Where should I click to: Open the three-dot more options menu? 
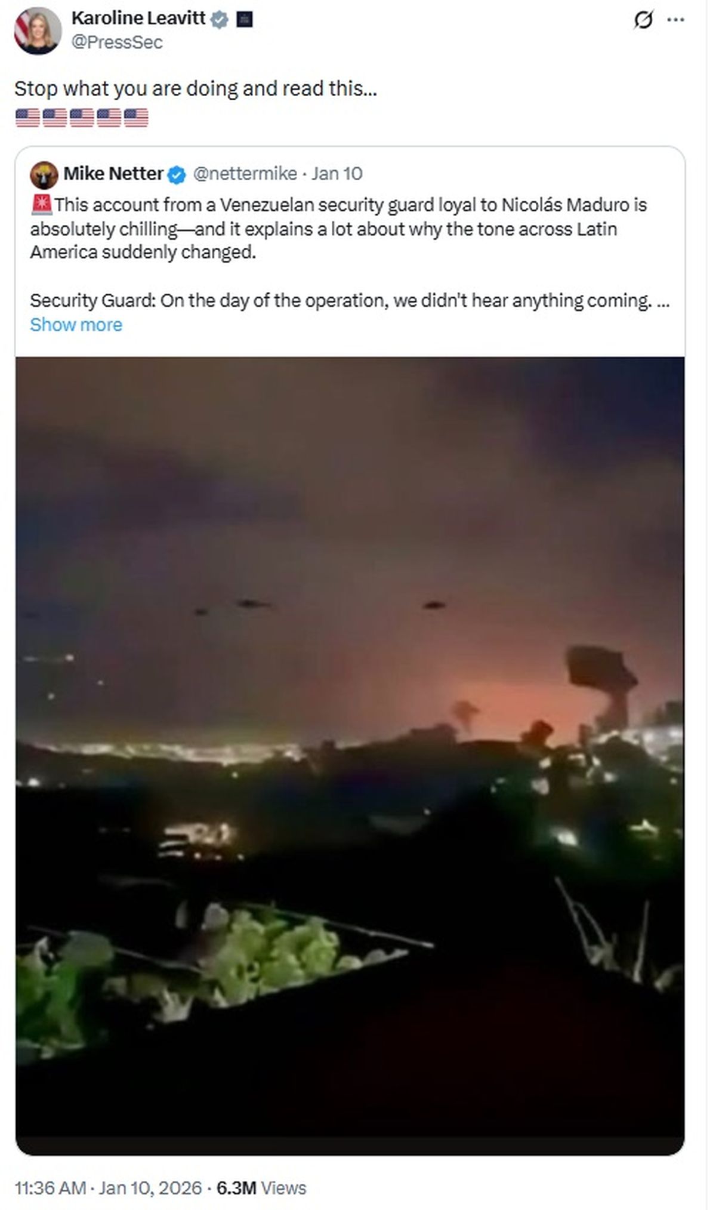[675, 20]
